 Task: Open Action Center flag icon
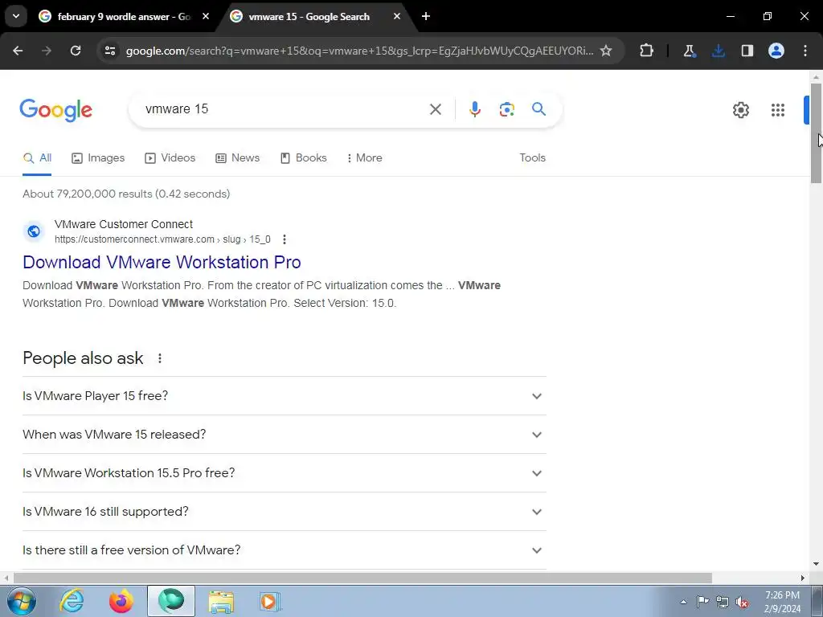point(702,602)
